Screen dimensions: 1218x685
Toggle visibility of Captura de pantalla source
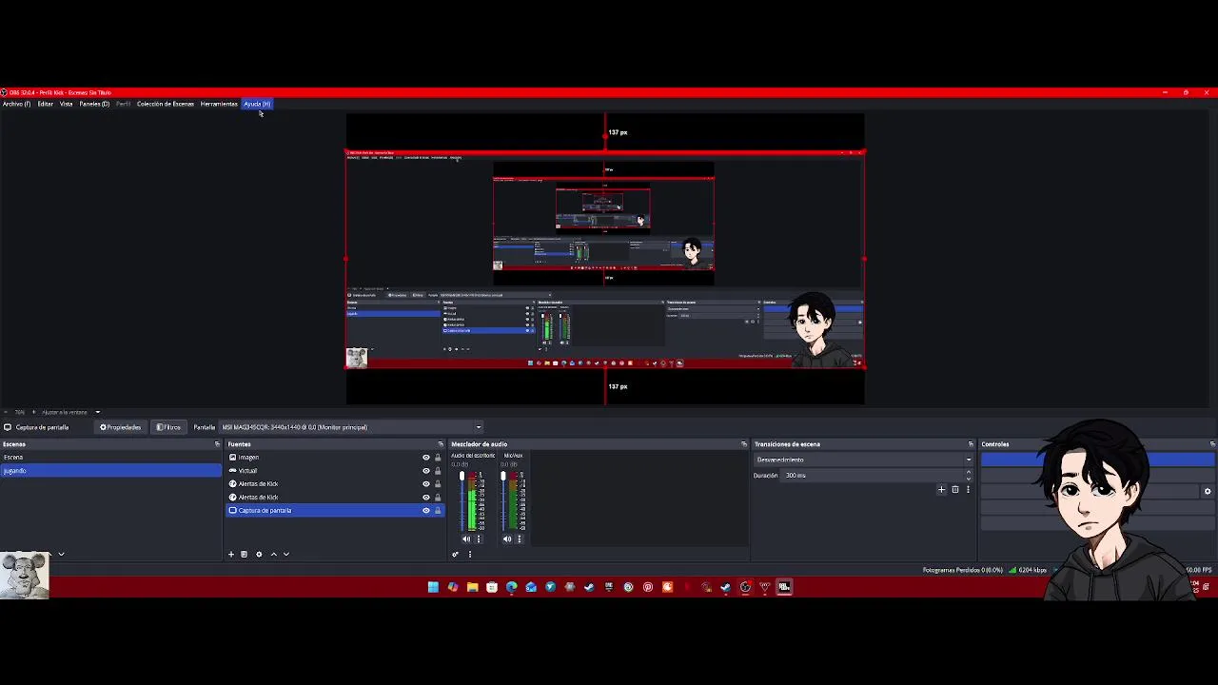coord(426,511)
